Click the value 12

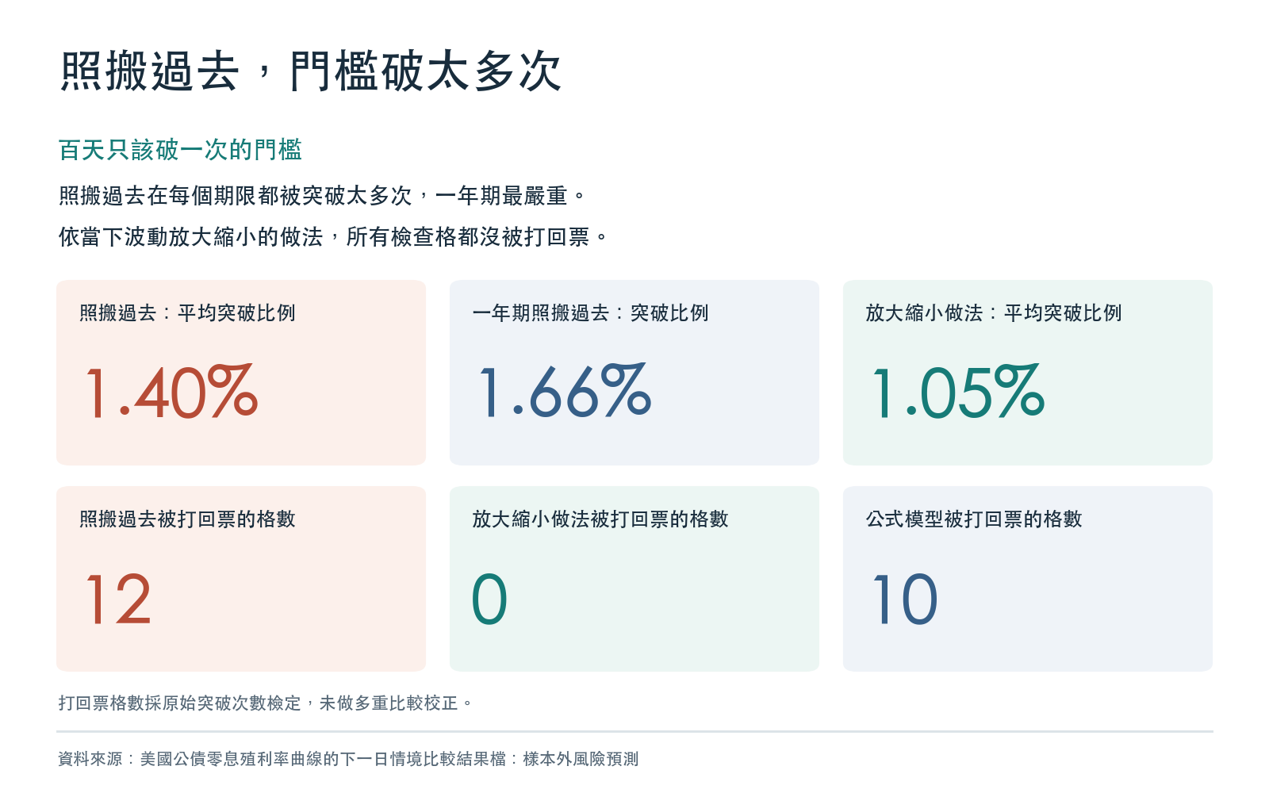coord(118,600)
